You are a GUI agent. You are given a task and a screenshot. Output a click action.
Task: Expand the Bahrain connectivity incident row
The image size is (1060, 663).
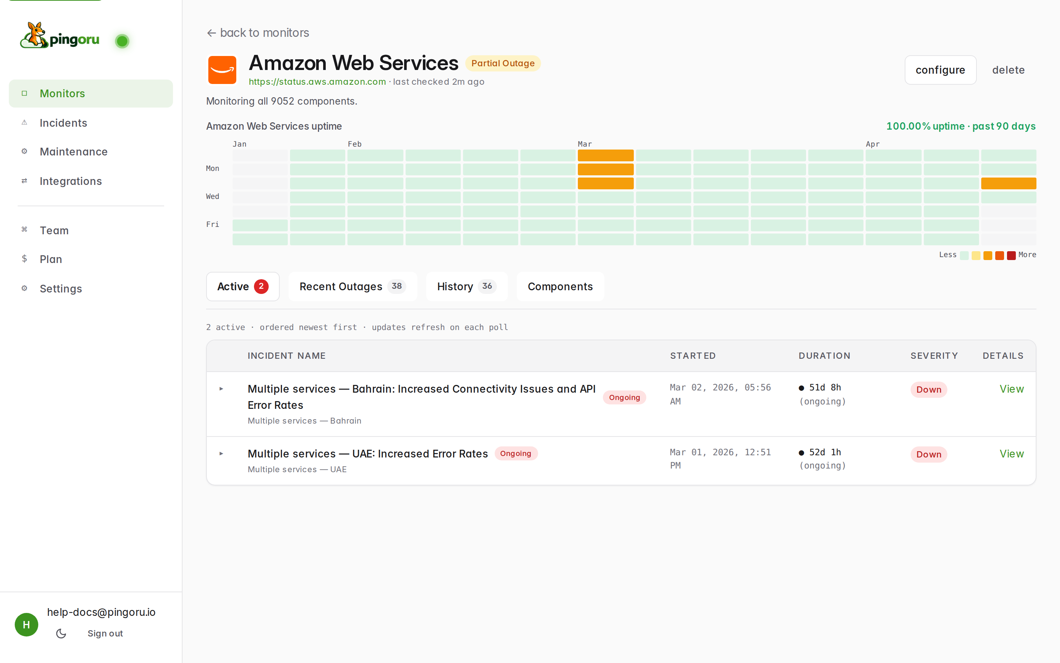222,389
